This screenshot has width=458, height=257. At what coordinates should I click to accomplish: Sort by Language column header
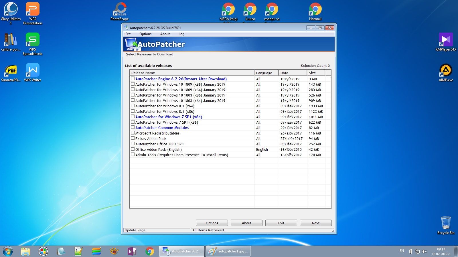pyautogui.click(x=266, y=73)
